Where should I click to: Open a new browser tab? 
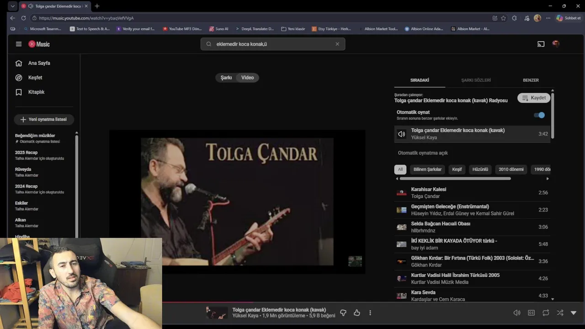pos(97,6)
